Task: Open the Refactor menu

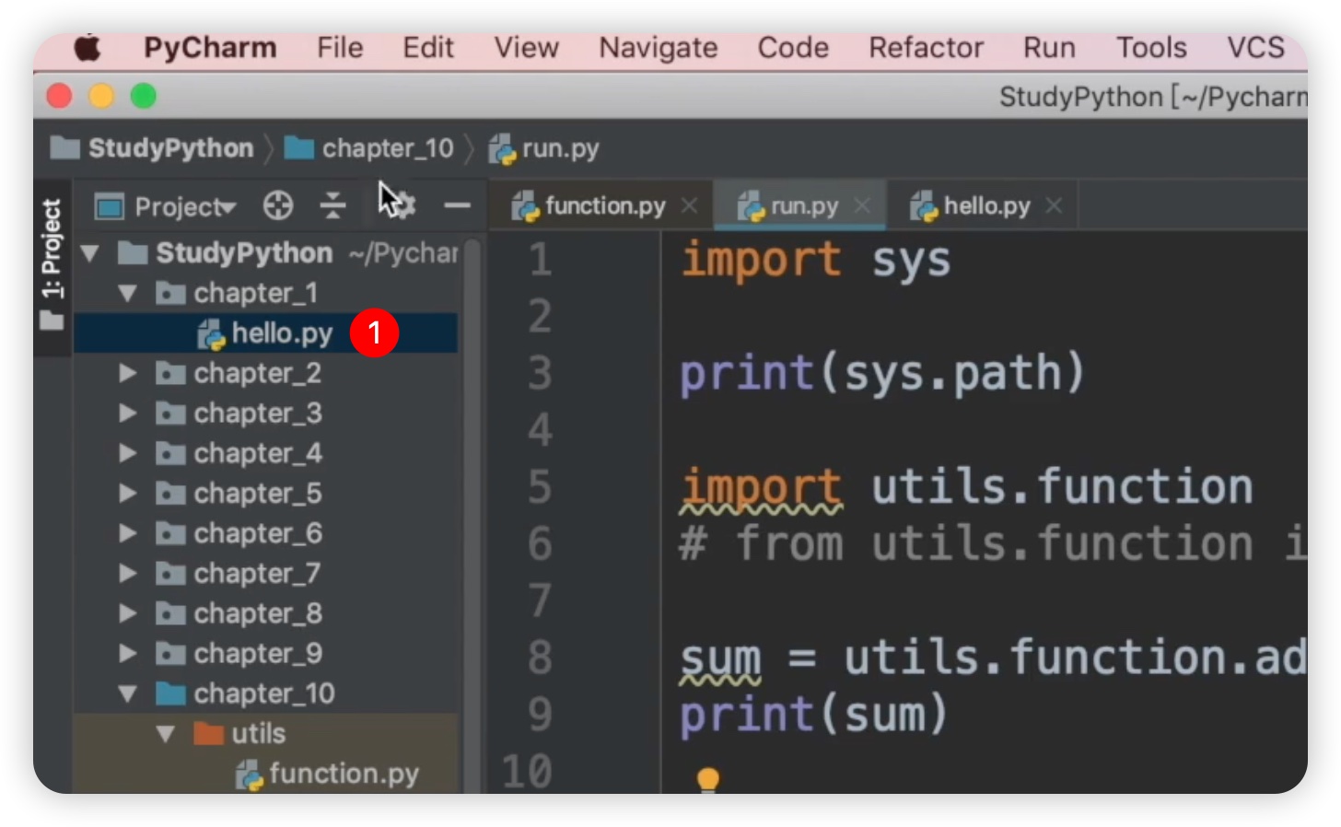Action: coord(926,48)
